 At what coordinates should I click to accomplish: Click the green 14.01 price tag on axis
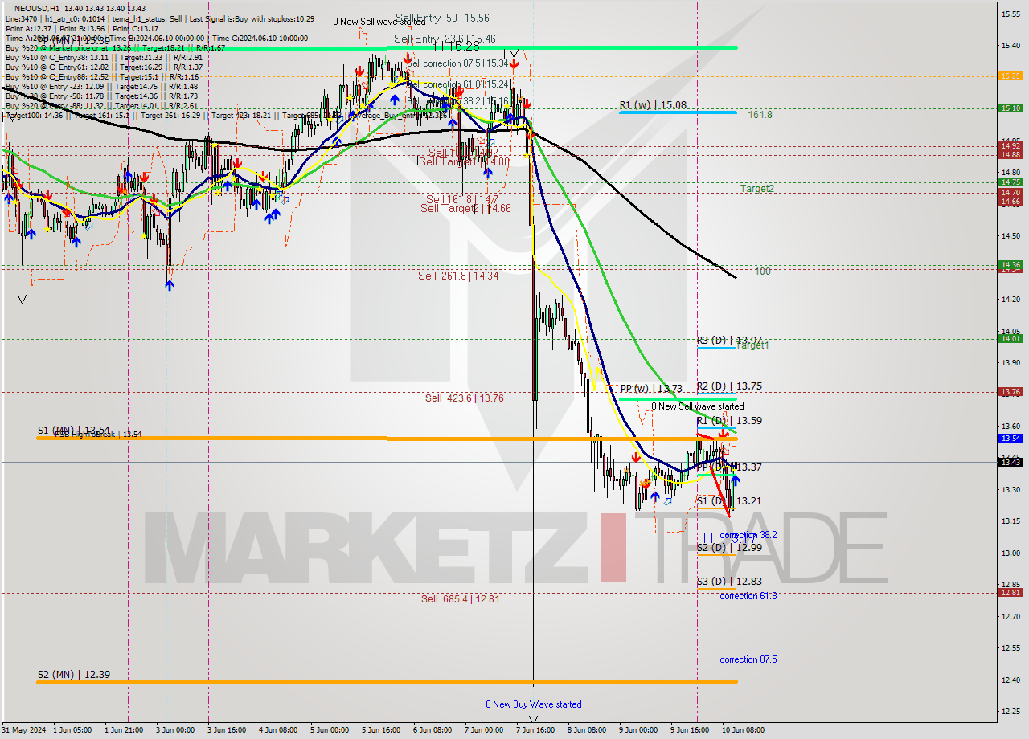click(x=1010, y=339)
